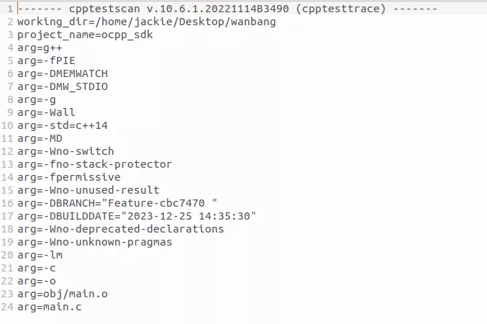Click the arg=g++ line
Viewport: 487px width, 324px height.
(x=42, y=48)
